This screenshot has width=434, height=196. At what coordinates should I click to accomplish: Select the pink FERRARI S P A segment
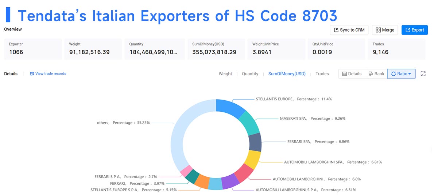[186, 171]
